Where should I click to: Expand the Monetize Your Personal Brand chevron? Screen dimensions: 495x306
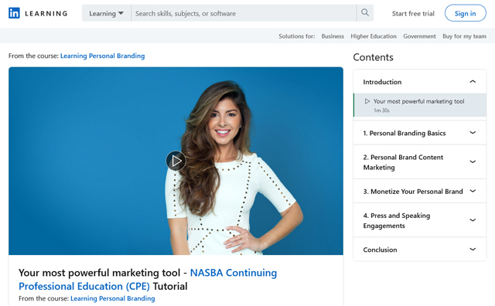pyautogui.click(x=473, y=191)
